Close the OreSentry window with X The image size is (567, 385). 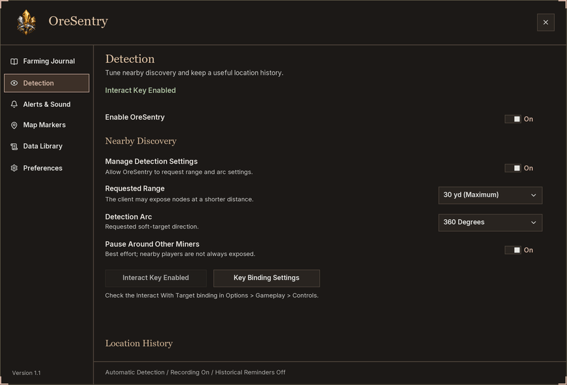546,23
